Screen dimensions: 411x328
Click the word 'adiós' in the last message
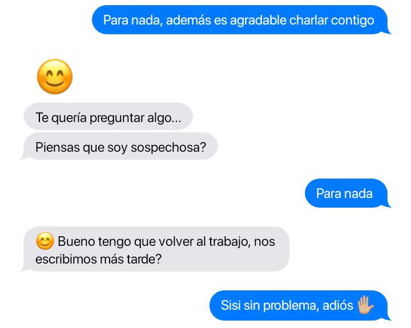tap(337, 306)
